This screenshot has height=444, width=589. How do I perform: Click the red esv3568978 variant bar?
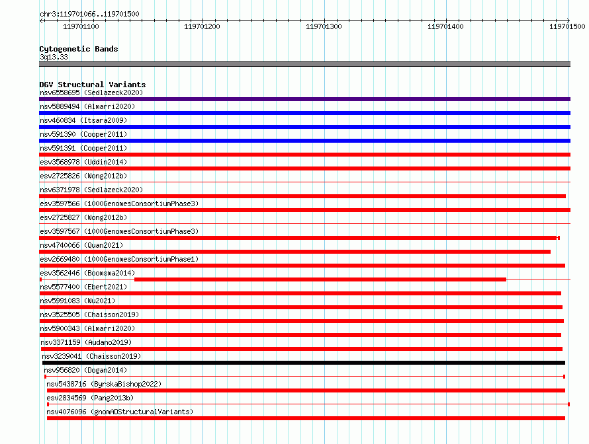point(304,168)
